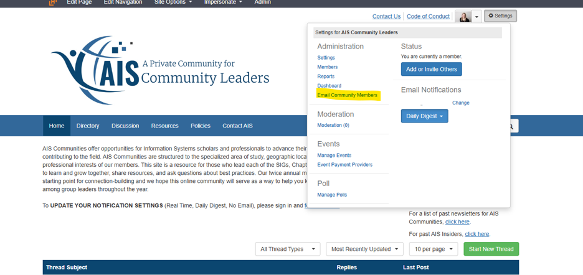Open the Contact Us link
Image resolution: width=583 pixels, height=275 pixels.
[x=386, y=16]
